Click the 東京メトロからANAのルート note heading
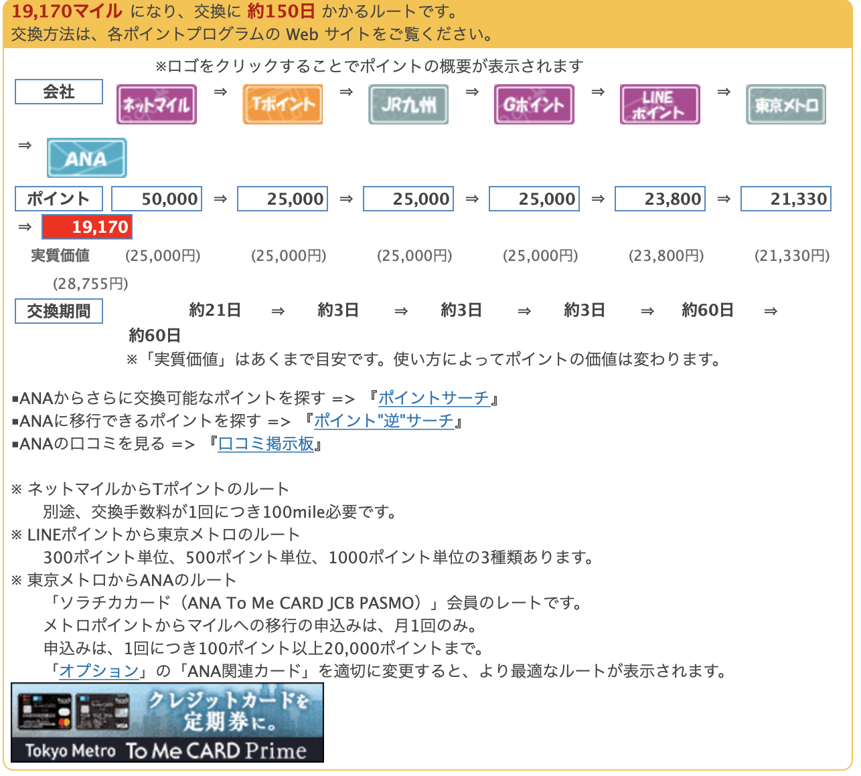The width and height of the screenshot is (861, 776). pos(132,580)
